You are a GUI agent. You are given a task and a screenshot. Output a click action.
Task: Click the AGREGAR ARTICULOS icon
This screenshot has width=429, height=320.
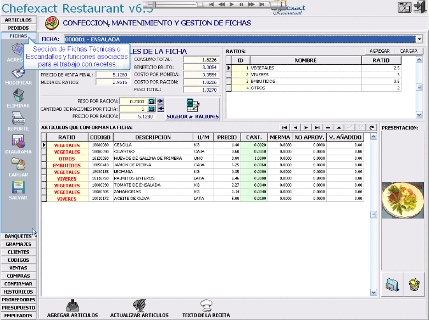point(73,305)
